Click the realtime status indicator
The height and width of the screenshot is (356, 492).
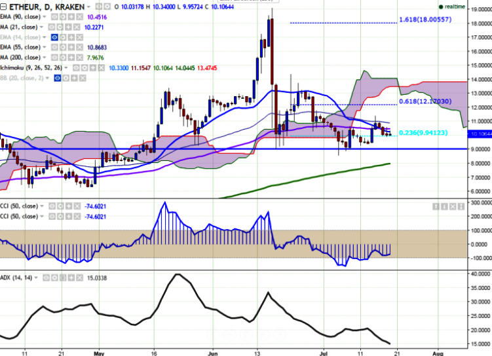tap(452, 7)
